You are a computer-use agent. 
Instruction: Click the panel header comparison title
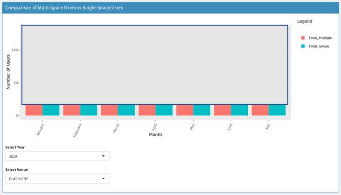(x=64, y=7)
